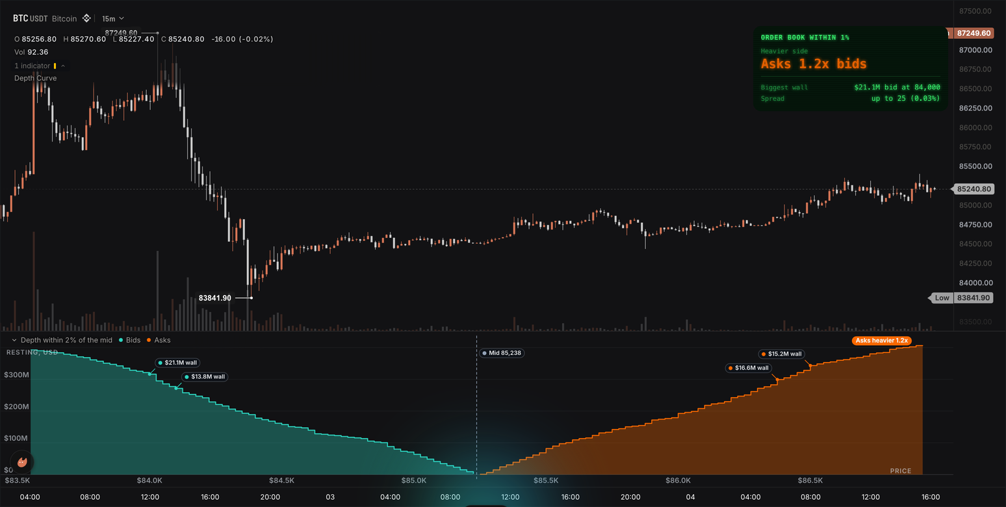The width and height of the screenshot is (1006, 507).
Task: Click the $85.5K depth price label
Action: [x=546, y=481]
